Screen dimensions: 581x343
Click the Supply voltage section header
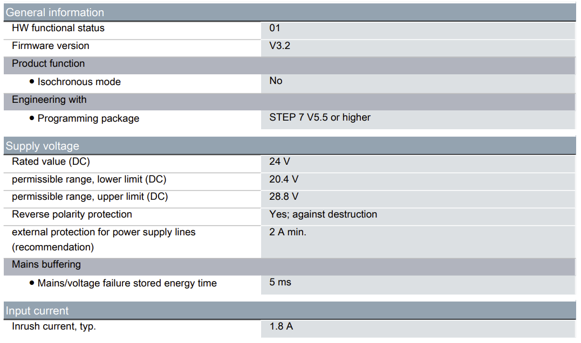click(x=43, y=146)
